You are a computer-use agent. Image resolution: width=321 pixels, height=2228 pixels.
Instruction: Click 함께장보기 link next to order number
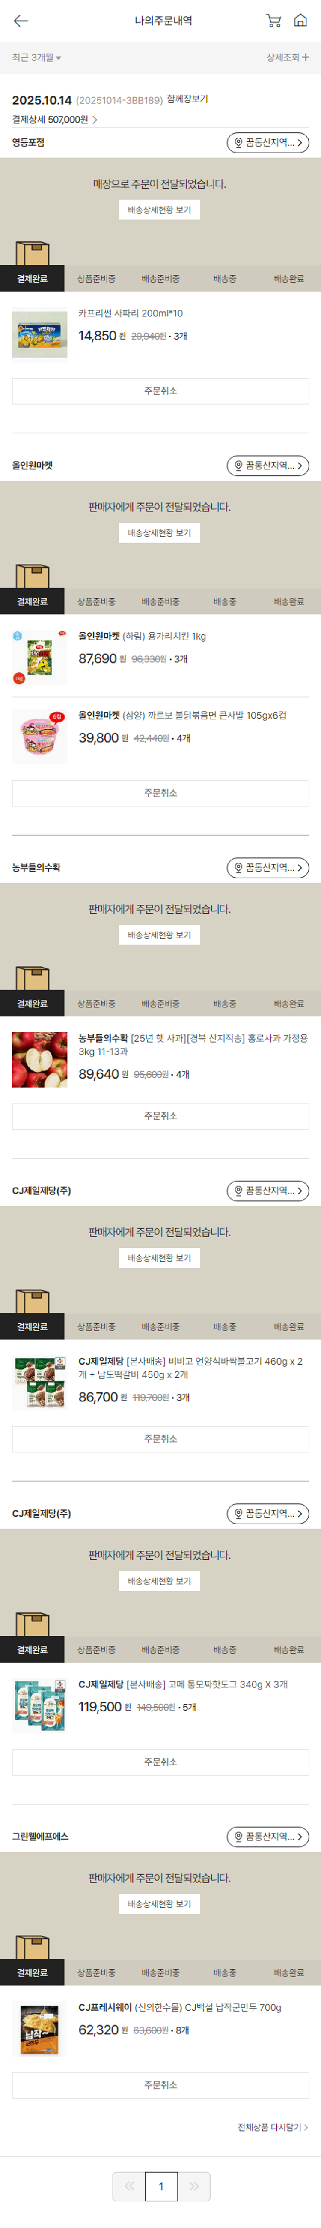pyautogui.click(x=187, y=99)
